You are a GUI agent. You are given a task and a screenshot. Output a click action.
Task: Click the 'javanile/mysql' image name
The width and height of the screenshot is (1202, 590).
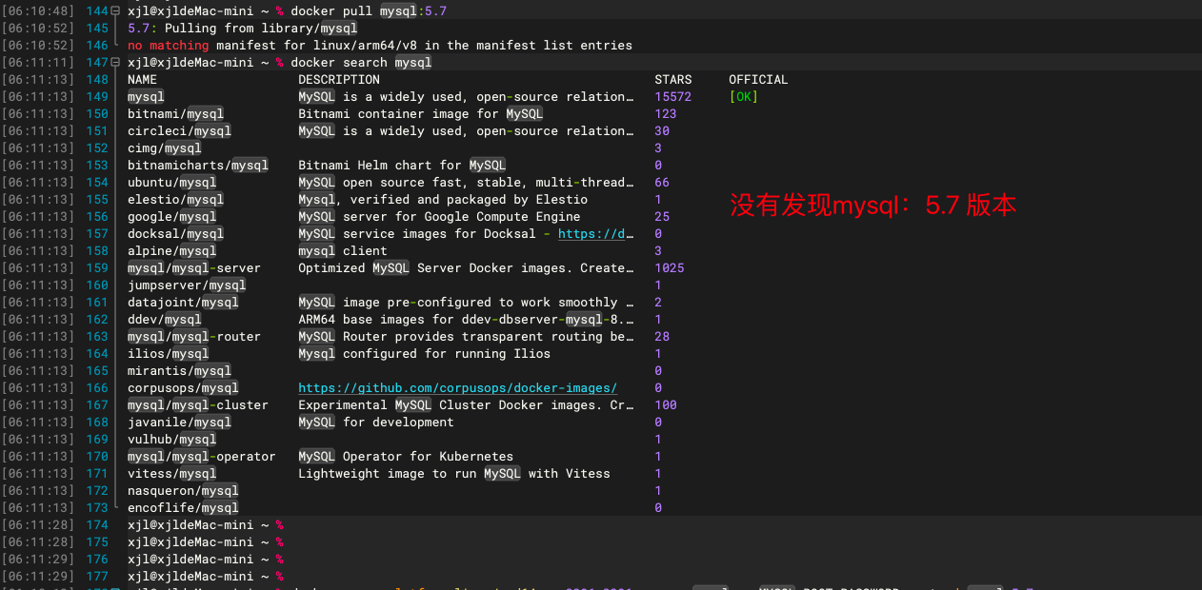click(x=179, y=423)
